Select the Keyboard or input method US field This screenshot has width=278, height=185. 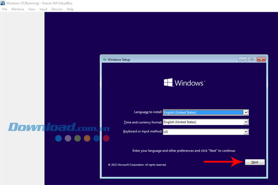(x=205, y=132)
